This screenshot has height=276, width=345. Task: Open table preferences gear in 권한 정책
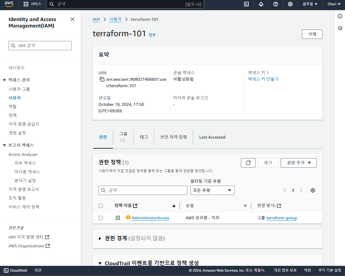[x=313, y=190]
